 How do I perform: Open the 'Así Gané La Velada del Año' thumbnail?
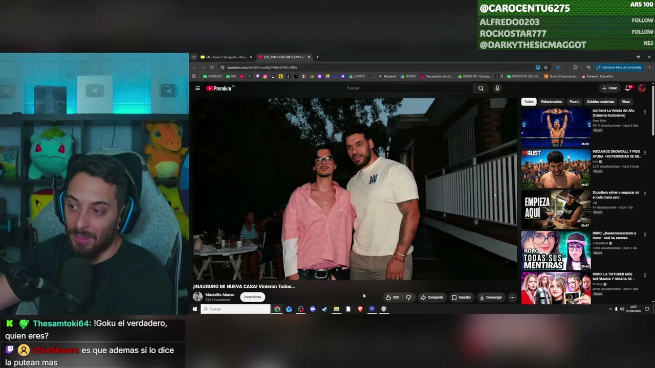point(556,127)
